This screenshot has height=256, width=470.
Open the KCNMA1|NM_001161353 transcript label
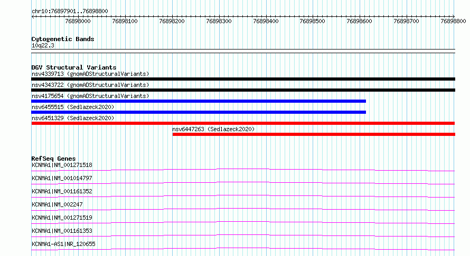coord(62,231)
